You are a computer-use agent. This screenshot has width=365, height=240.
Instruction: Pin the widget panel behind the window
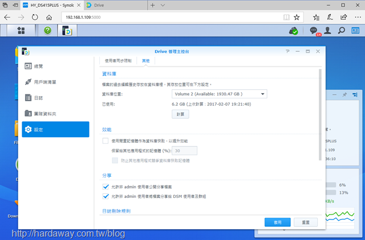pos(344,95)
